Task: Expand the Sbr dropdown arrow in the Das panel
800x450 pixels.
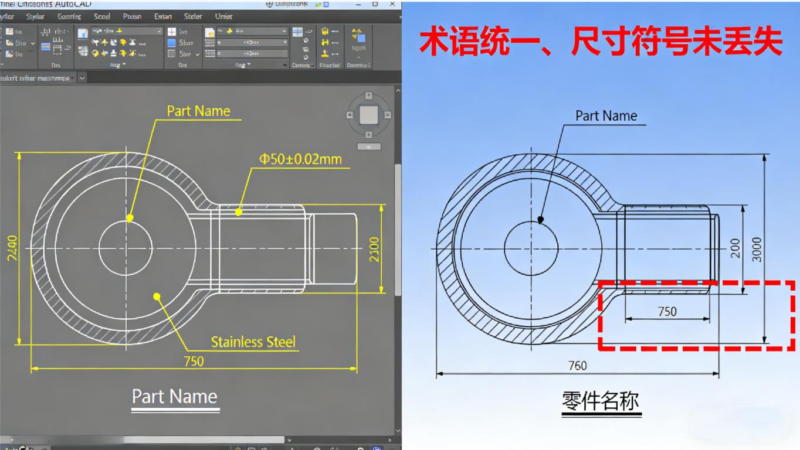Action: point(198,54)
